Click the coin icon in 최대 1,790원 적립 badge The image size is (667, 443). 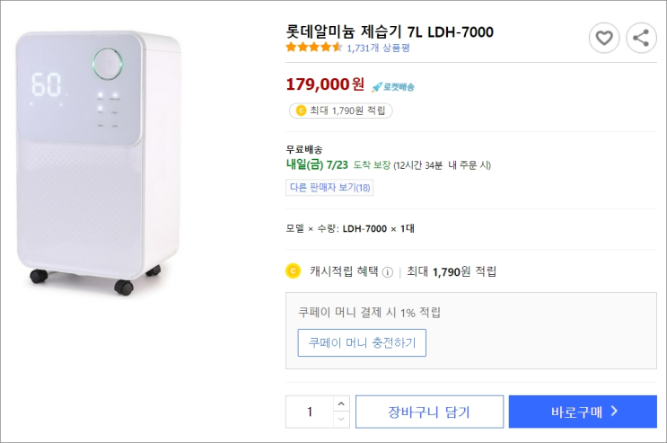tap(300, 111)
